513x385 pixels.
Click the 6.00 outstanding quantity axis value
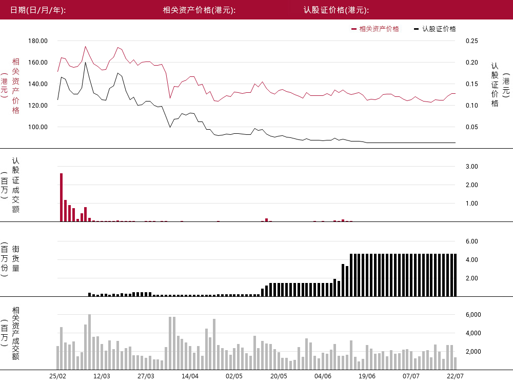(472, 241)
